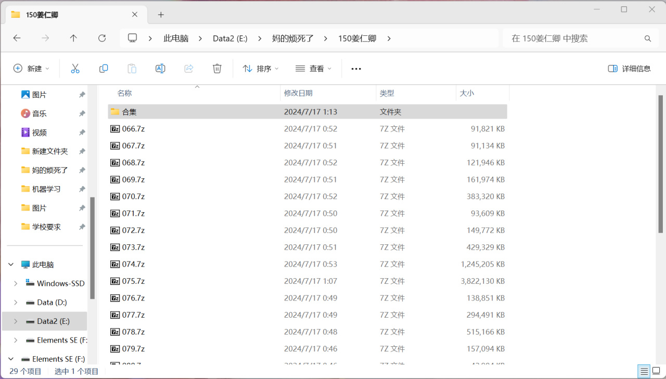Click the PC monitor icon in address bar

pos(133,38)
